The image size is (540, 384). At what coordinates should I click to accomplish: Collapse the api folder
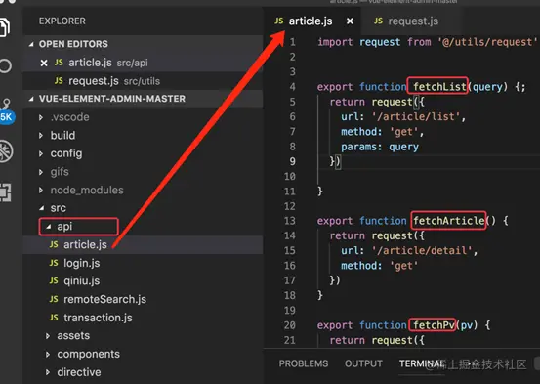point(49,227)
